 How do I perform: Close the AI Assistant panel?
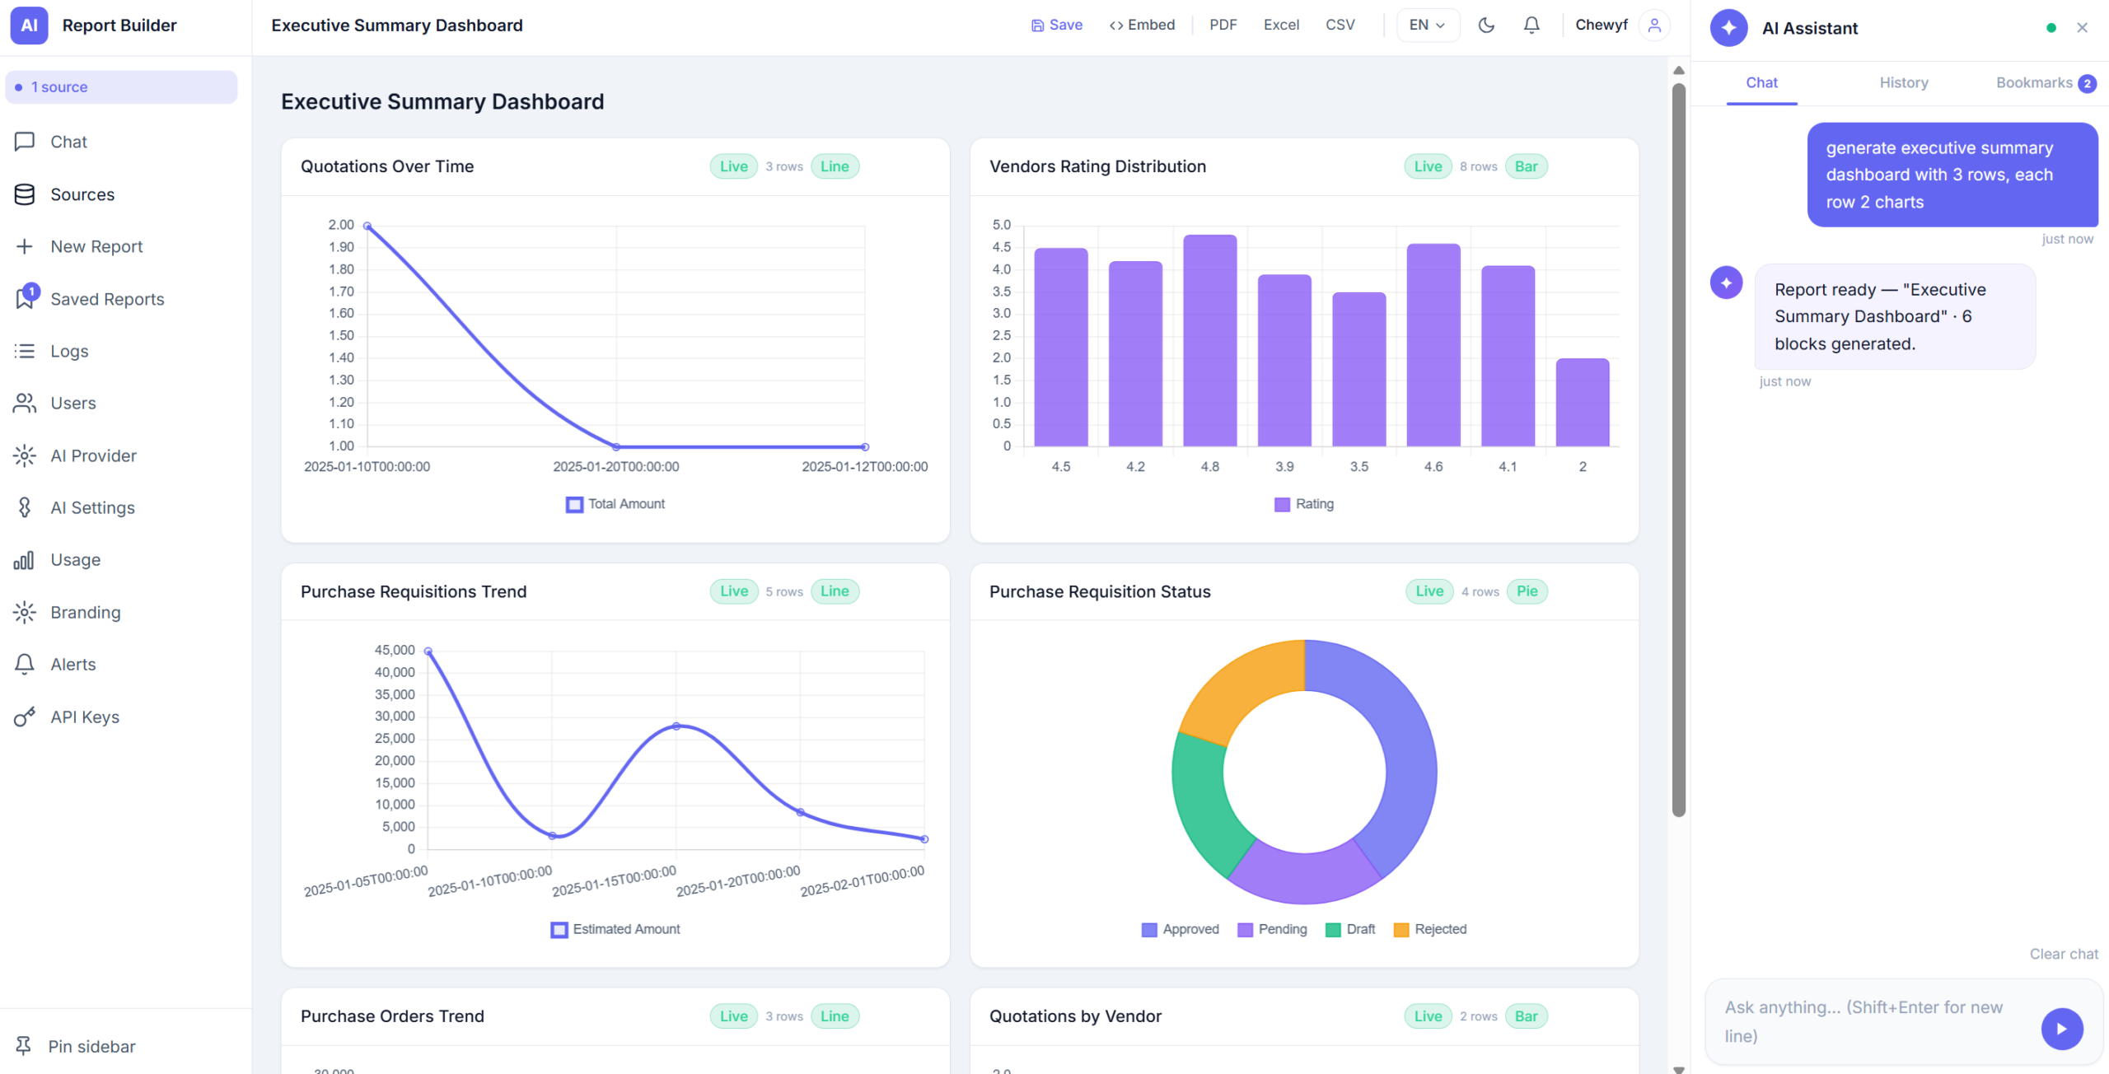point(2082,28)
